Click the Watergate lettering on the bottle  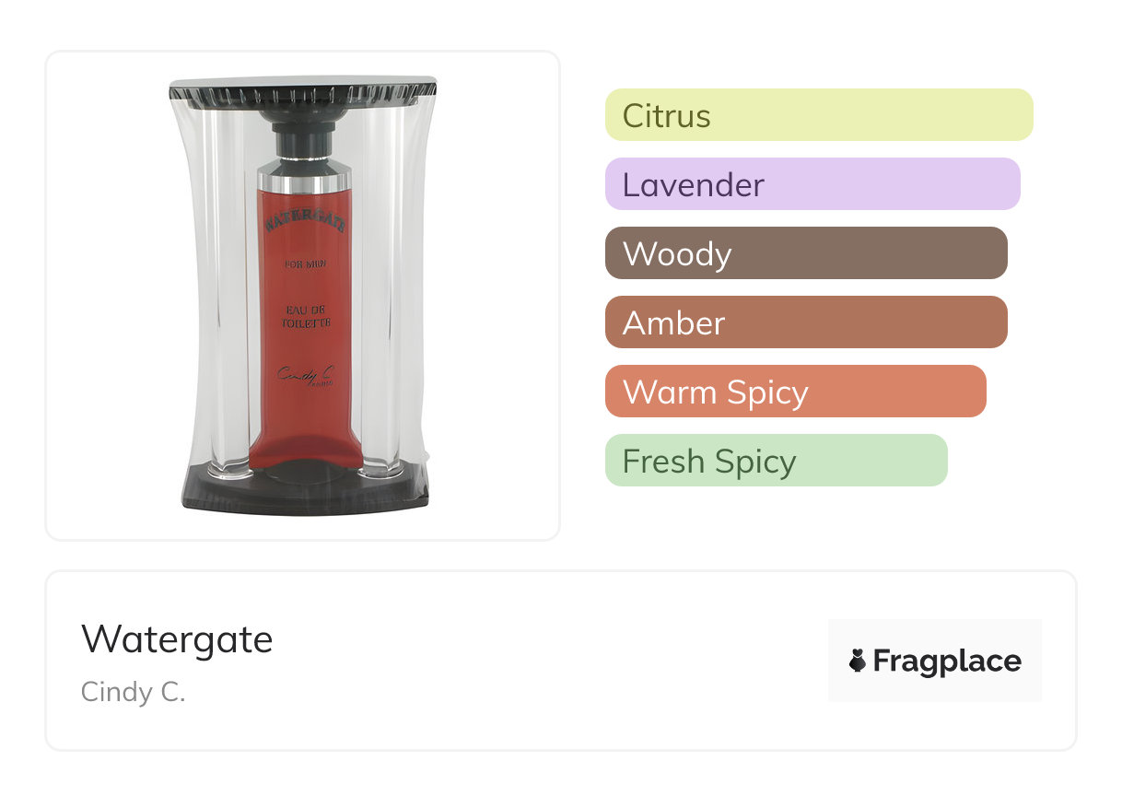[x=304, y=222]
